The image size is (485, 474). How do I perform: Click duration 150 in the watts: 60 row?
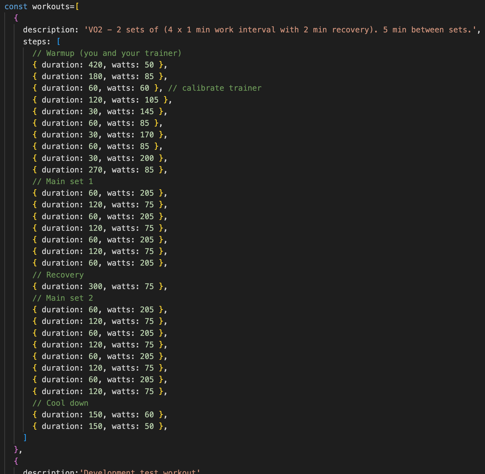point(95,415)
